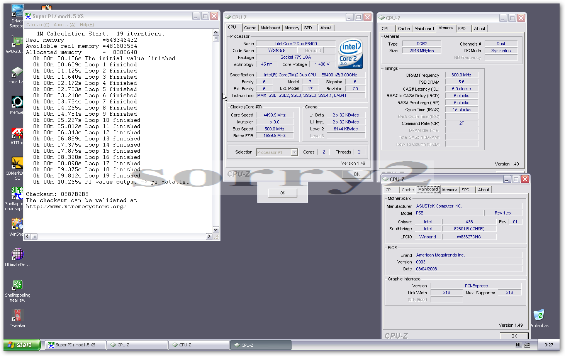The height and width of the screenshot is (356, 565).
Task: Click Super PI vertical scrollbar up arrow
Action: 216,33
